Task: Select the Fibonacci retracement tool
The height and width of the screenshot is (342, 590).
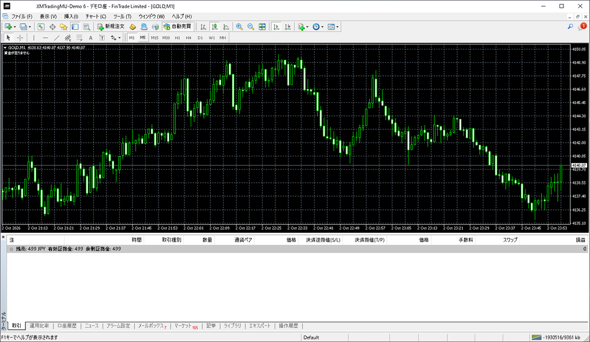Action: 80,37
